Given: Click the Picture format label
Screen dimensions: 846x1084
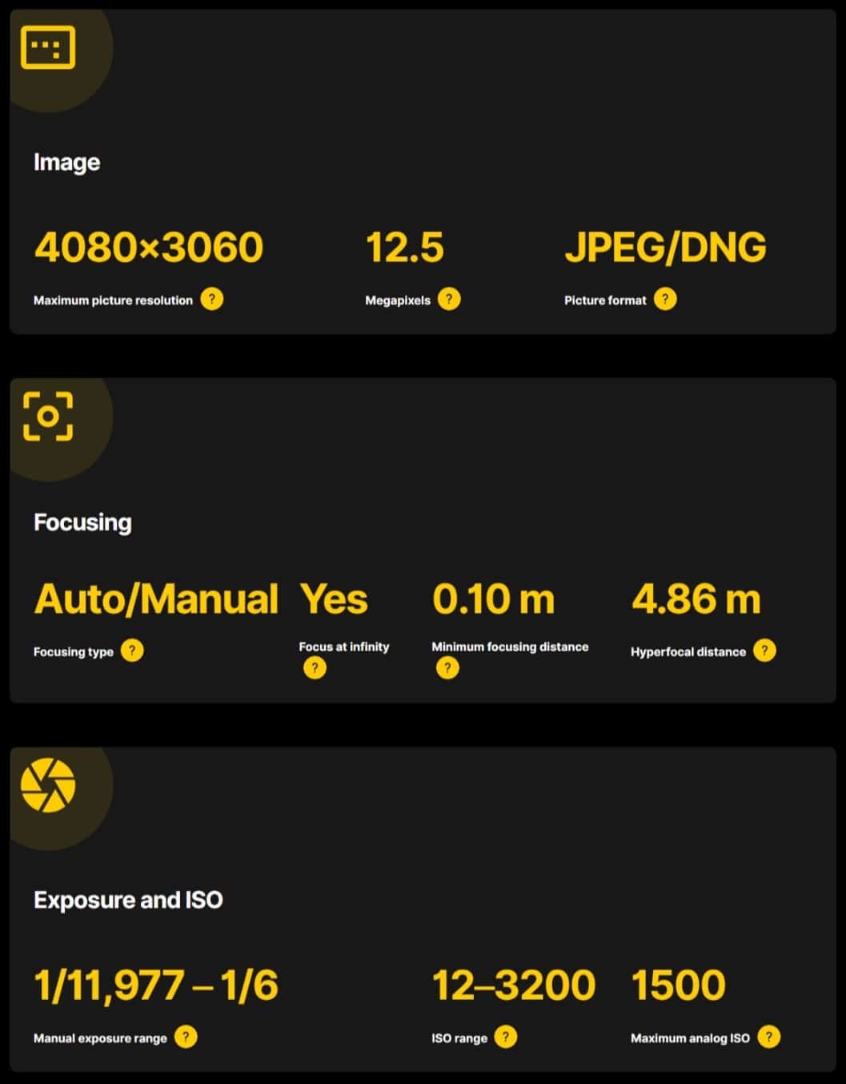Looking at the screenshot, I should (x=605, y=300).
